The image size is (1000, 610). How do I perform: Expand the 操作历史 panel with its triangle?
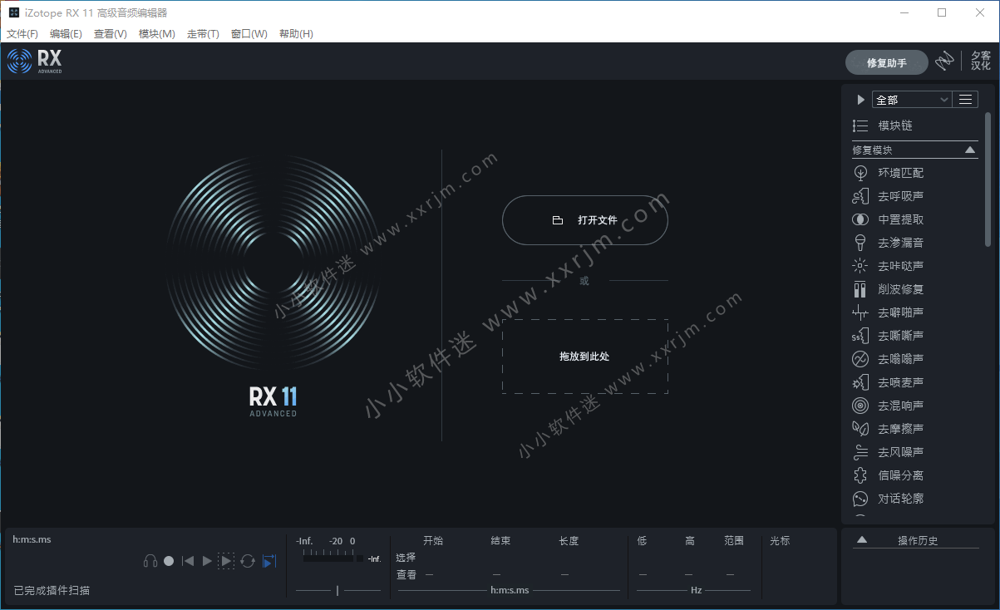click(862, 540)
